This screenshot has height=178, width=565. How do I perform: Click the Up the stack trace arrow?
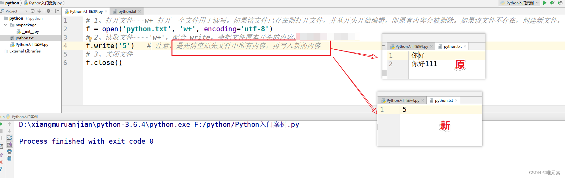click(x=9, y=124)
